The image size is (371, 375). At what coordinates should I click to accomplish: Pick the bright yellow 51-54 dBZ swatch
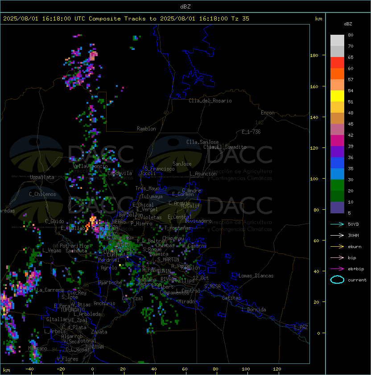(x=337, y=96)
